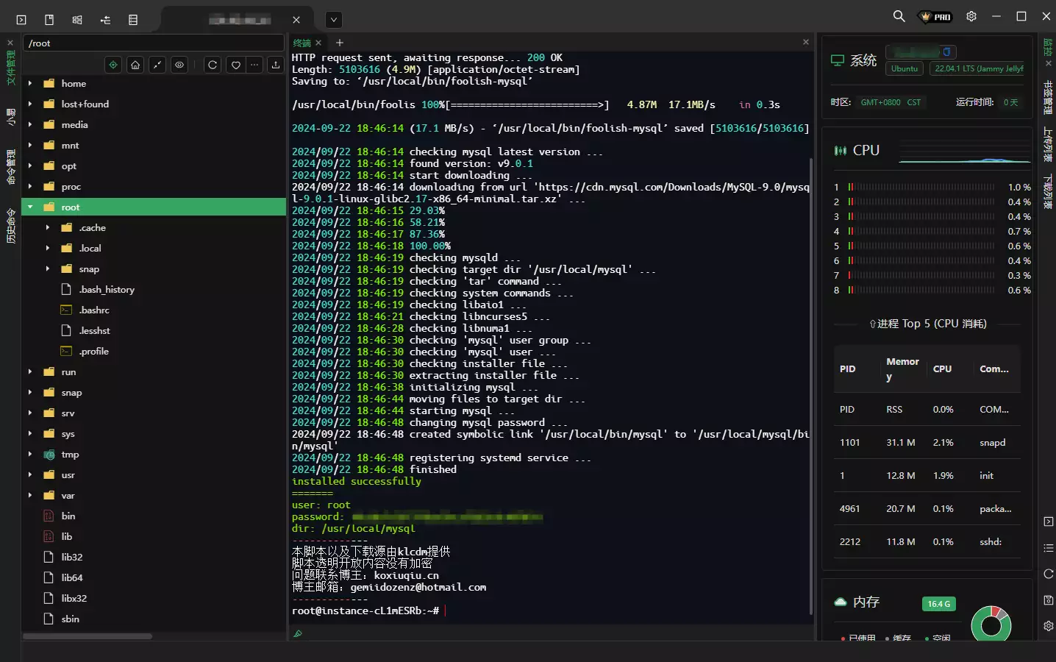This screenshot has width=1056, height=662.
Task: Open the 历史命令 side tab
Action: (10, 226)
